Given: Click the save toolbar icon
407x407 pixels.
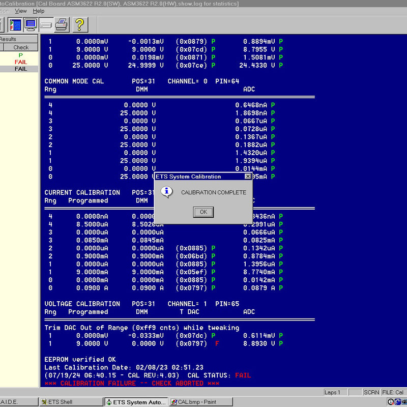Looking at the screenshot, I should click(x=45, y=24).
